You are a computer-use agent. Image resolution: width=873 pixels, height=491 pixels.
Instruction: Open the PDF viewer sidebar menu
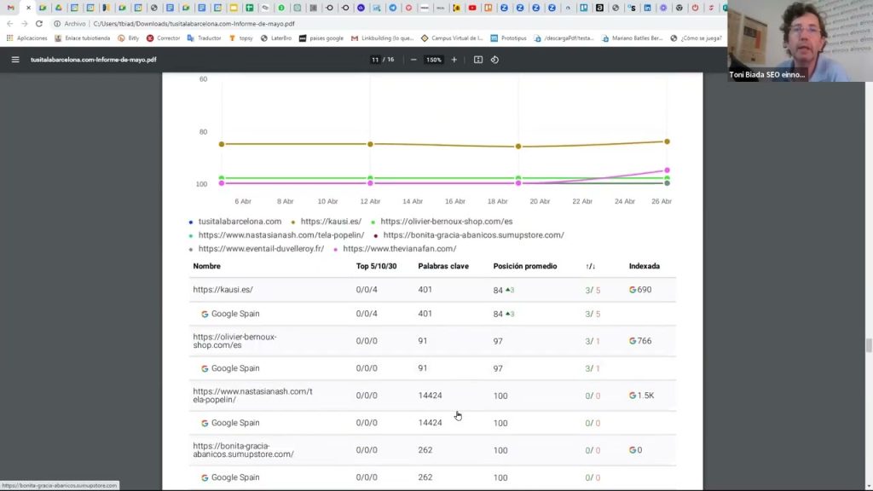tap(15, 60)
